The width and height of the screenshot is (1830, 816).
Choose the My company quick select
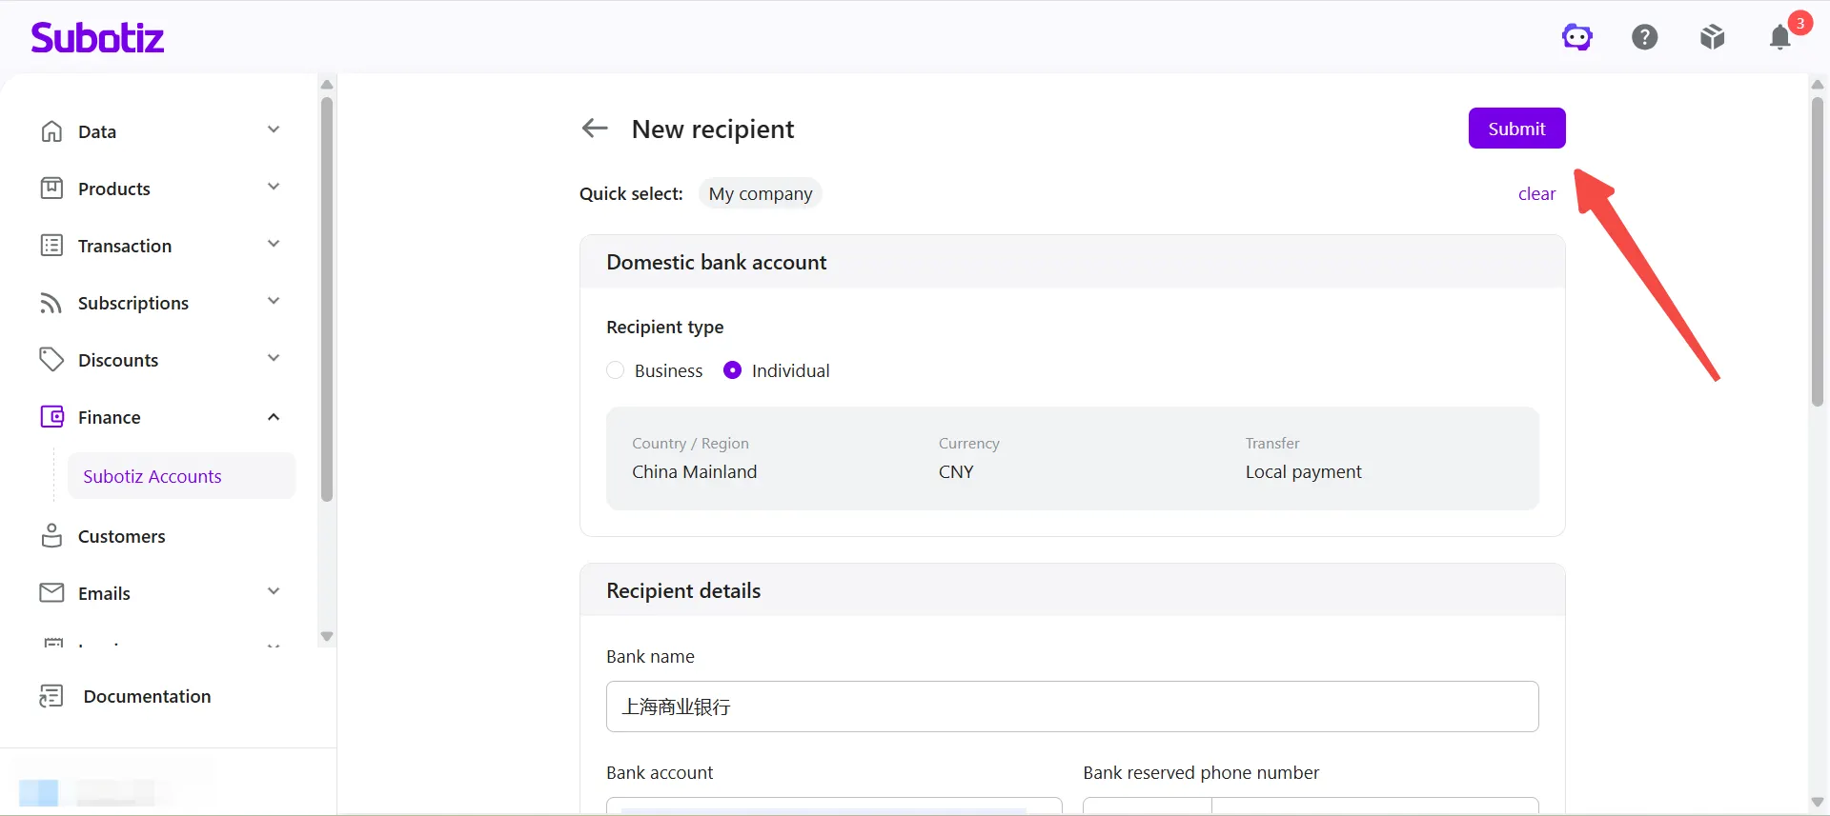[760, 193]
